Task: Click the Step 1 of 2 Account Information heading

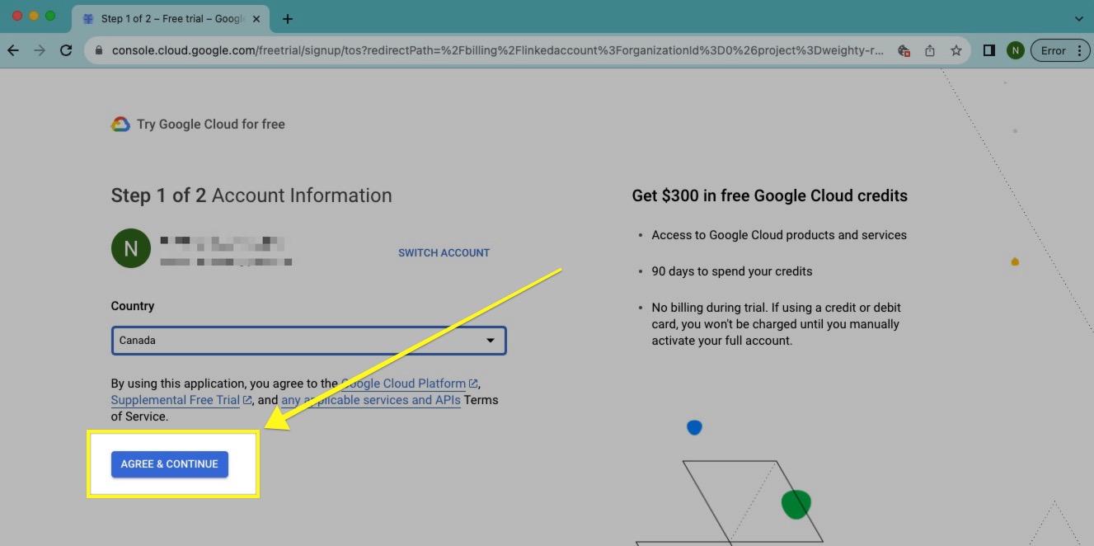Action: tap(251, 195)
